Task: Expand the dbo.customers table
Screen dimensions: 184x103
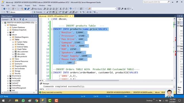Action: (x=13, y=52)
